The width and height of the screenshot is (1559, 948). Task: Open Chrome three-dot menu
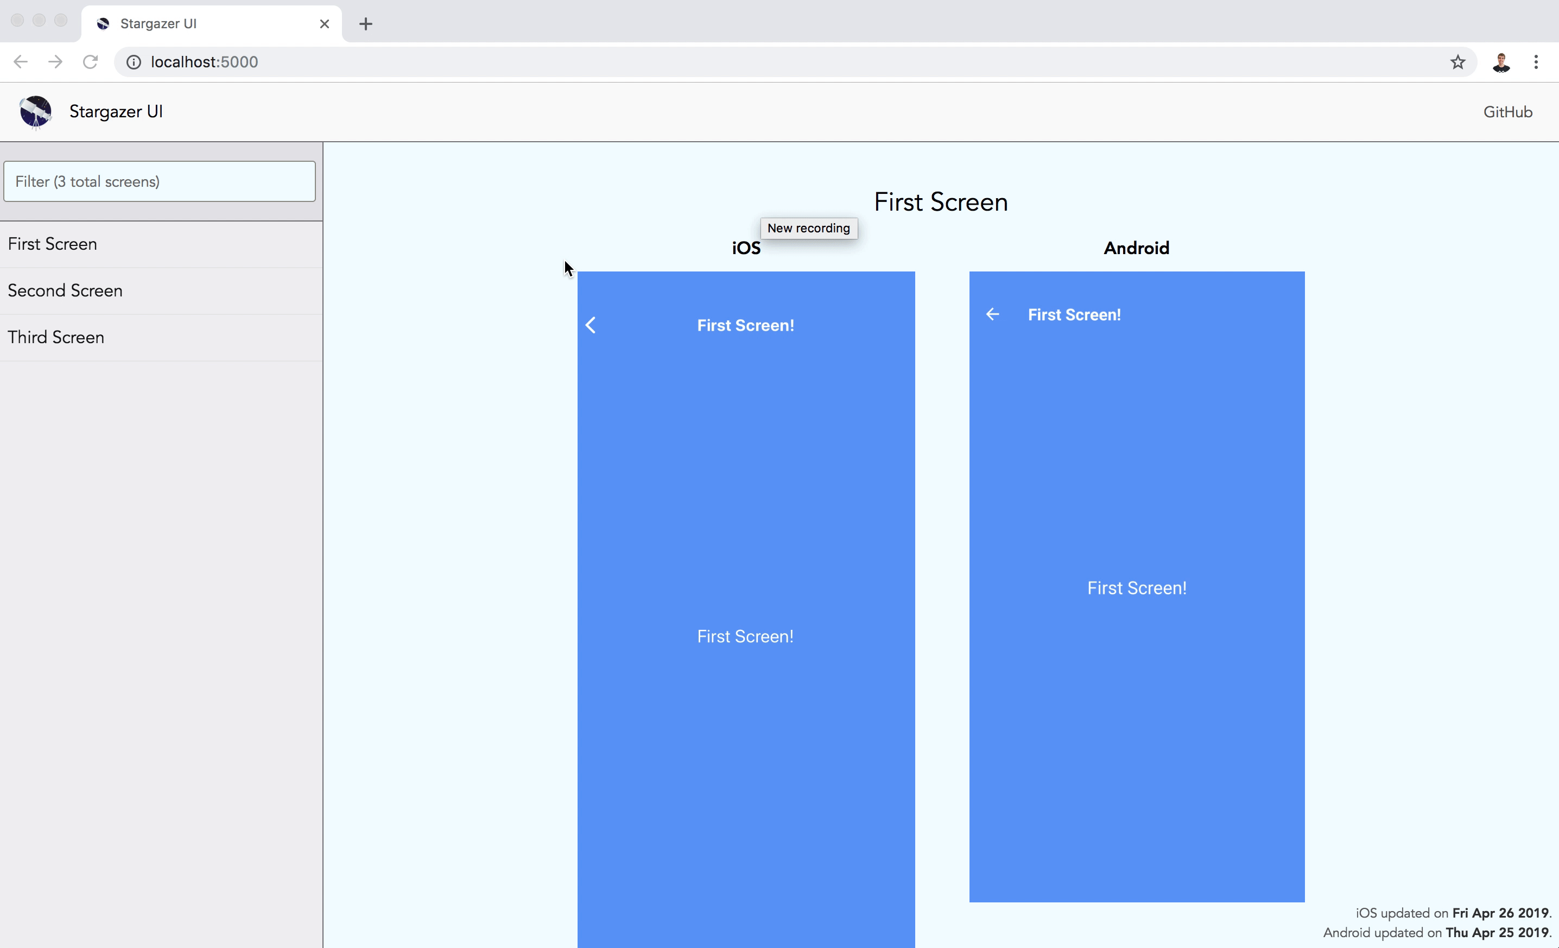(1536, 62)
